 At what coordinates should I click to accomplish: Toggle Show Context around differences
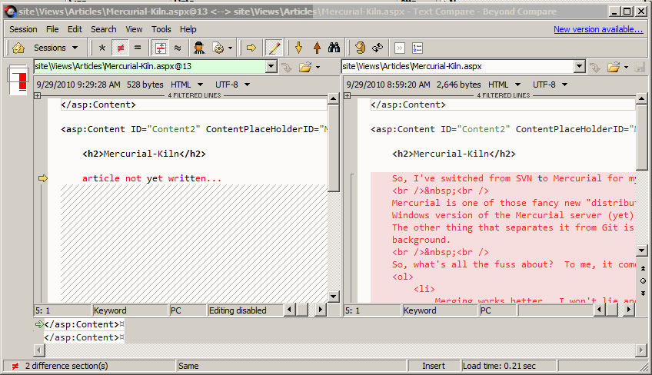click(x=161, y=48)
